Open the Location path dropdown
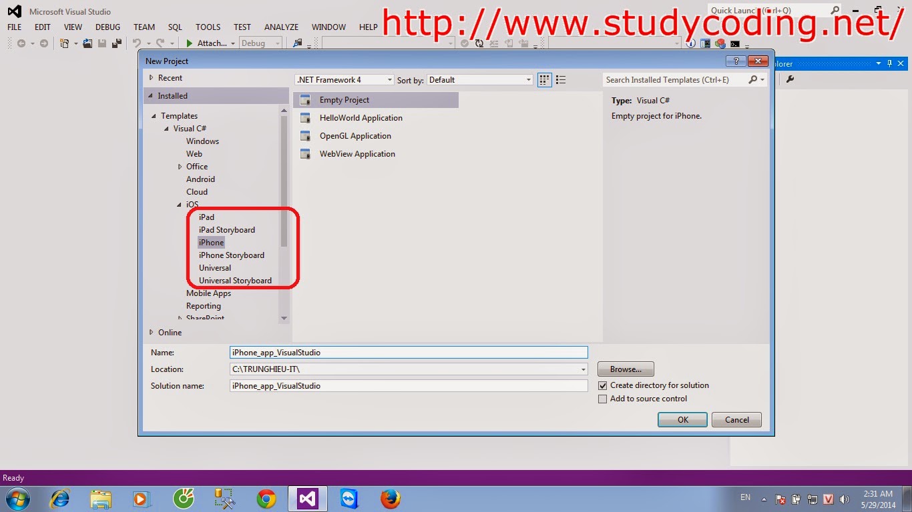The width and height of the screenshot is (912, 512). tap(583, 369)
